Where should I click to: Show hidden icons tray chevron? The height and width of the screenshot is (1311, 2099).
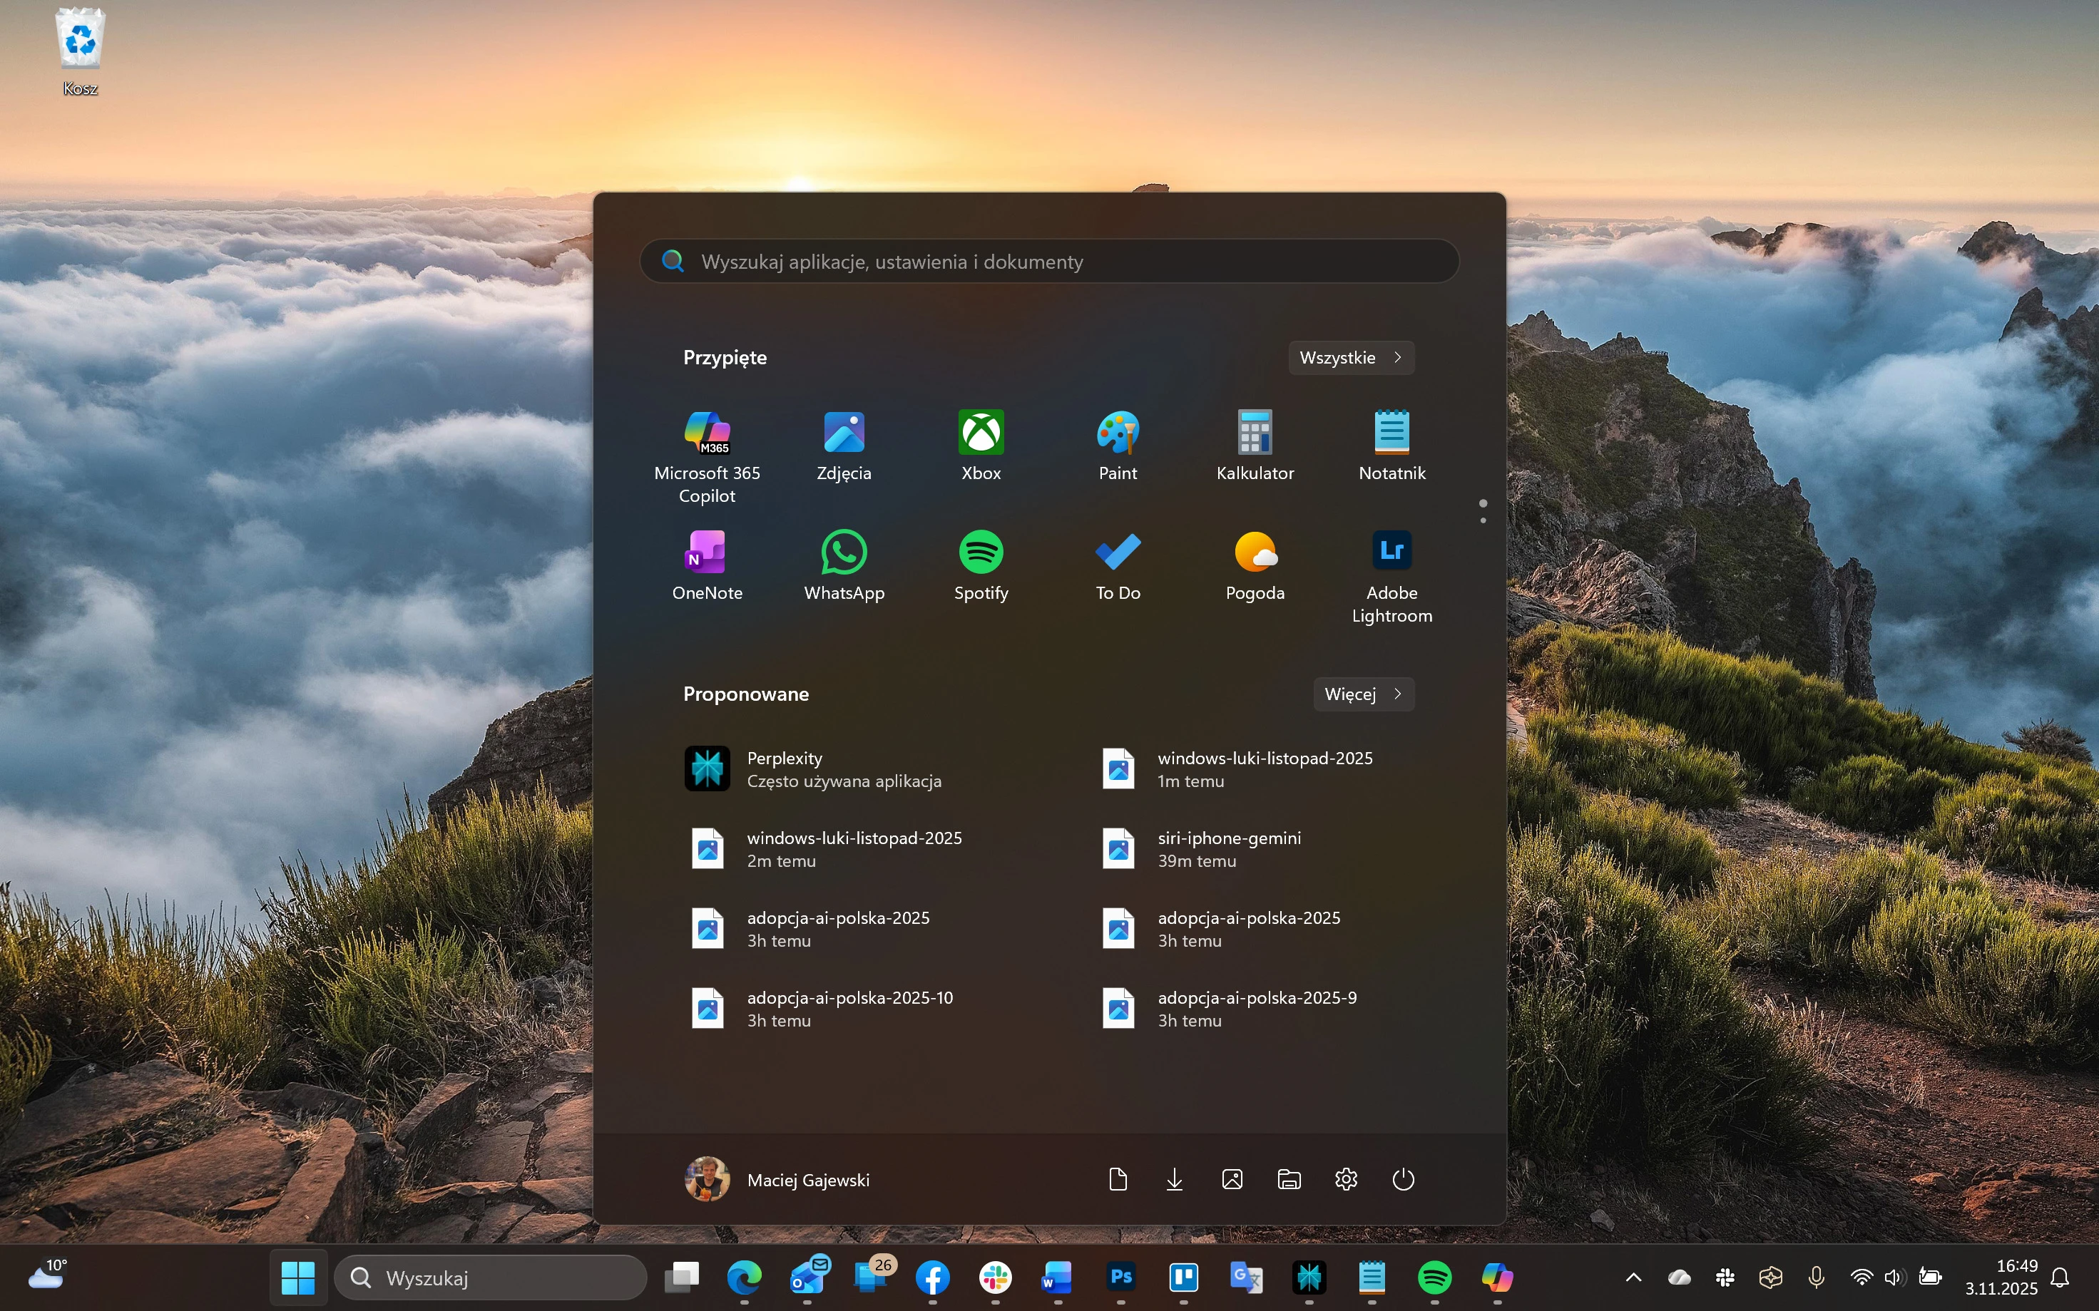pyautogui.click(x=1633, y=1277)
